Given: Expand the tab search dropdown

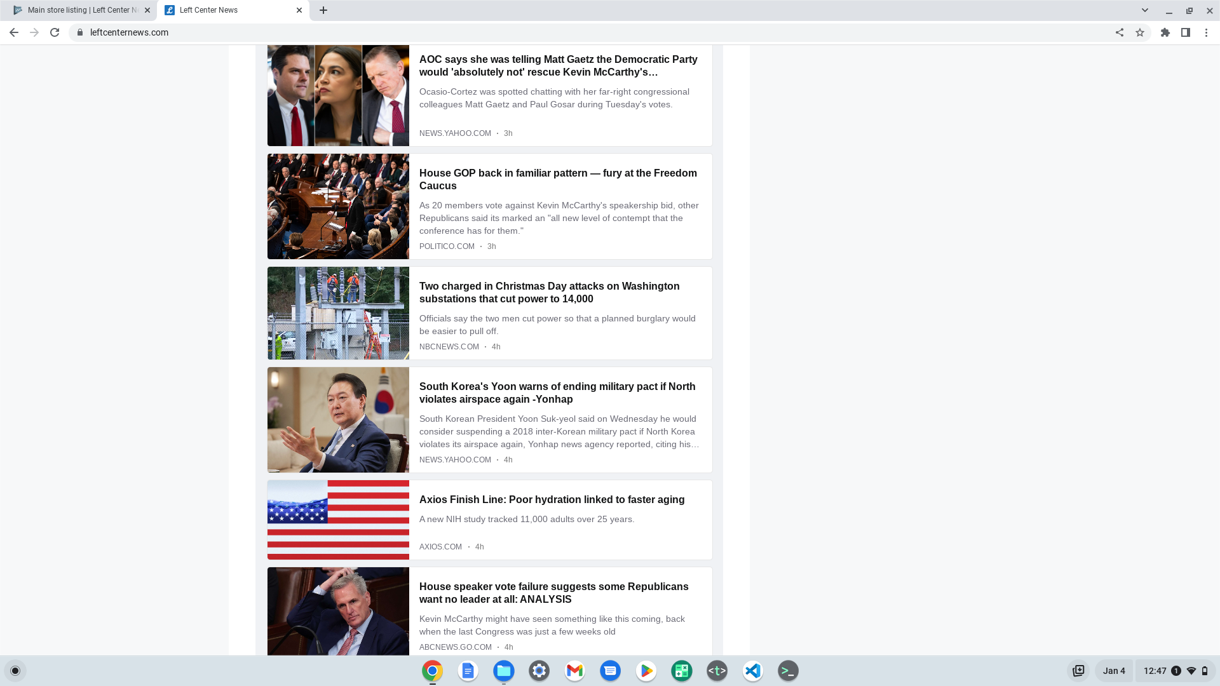Looking at the screenshot, I should pos(1145,10).
